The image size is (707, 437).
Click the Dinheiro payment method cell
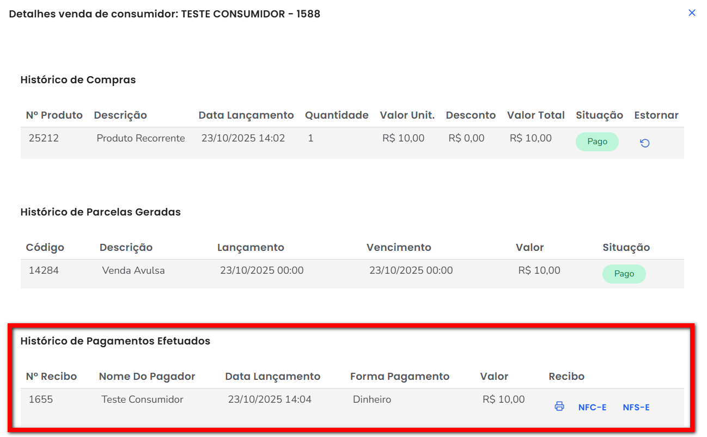pos(372,399)
